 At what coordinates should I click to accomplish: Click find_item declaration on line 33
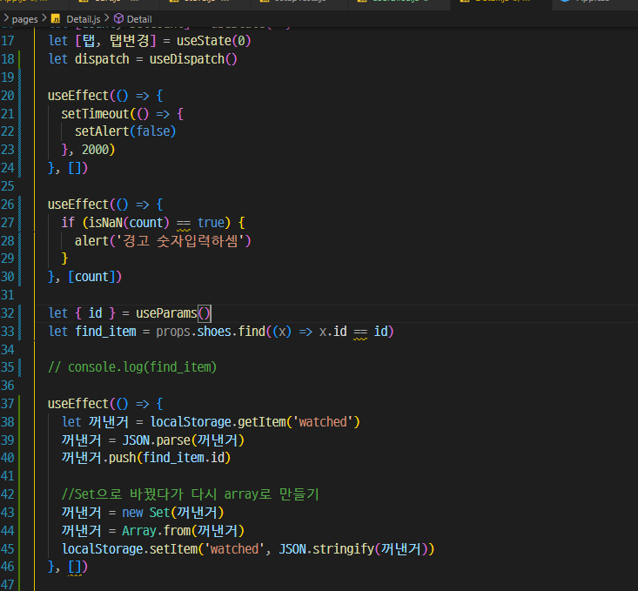(x=105, y=332)
